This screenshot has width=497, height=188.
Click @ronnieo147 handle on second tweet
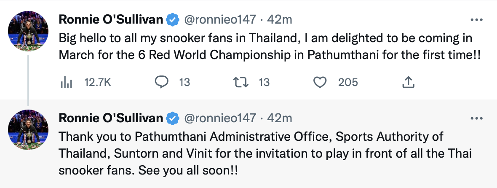click(x=220, y=118)
